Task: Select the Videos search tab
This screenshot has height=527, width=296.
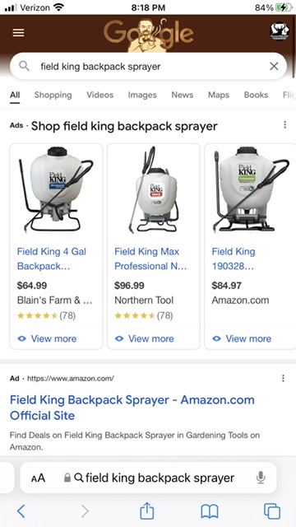Action: click(100, 96)
